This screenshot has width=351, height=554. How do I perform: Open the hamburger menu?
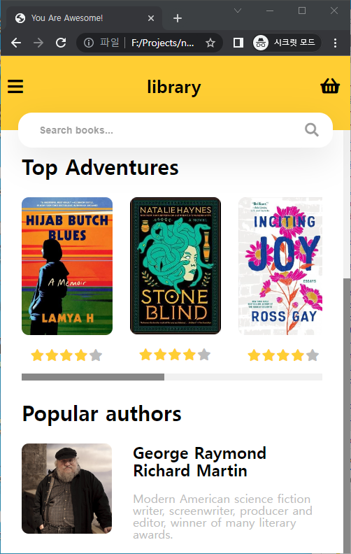15,87
